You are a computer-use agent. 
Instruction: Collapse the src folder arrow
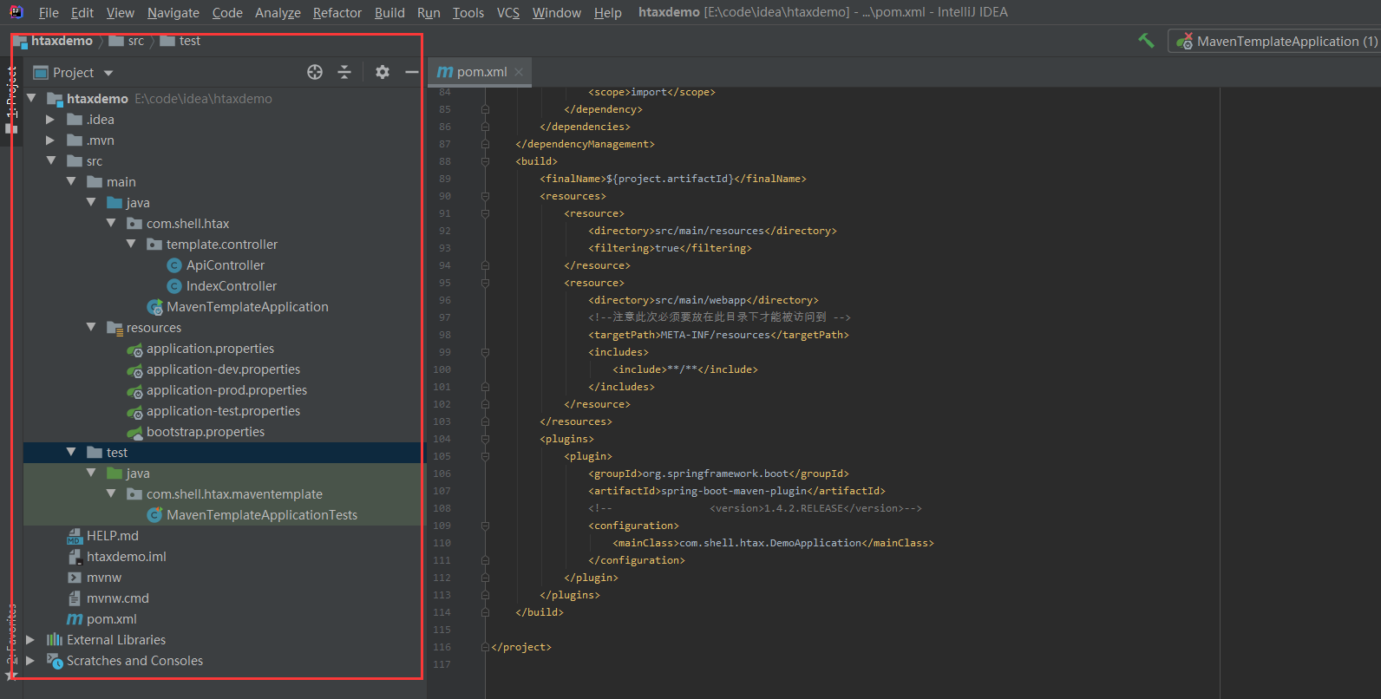(x=51, y=160)
